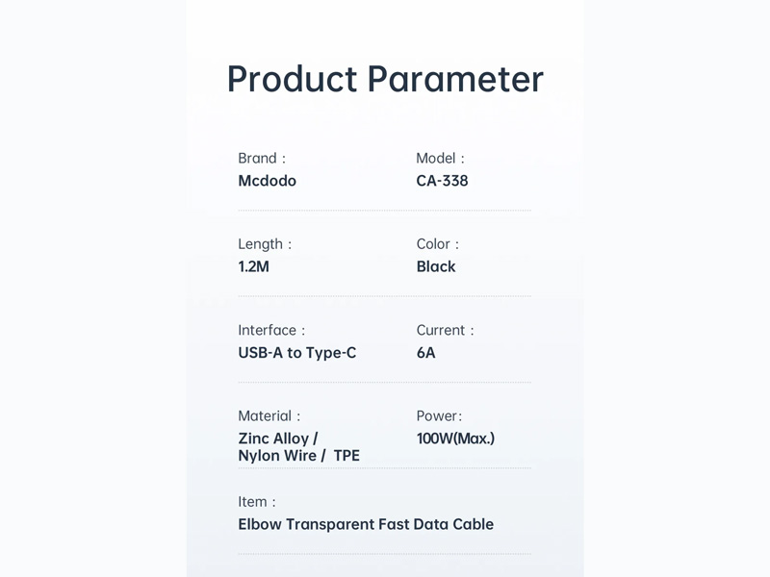The image size is (770, 577).
Task: Select the USB-A to Type-C text
Action: 296,353
